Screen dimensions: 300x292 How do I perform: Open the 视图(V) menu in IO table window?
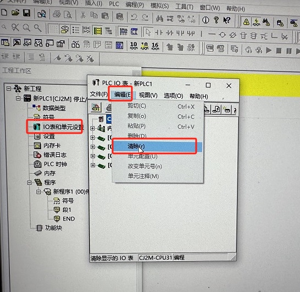pos(148,95)
